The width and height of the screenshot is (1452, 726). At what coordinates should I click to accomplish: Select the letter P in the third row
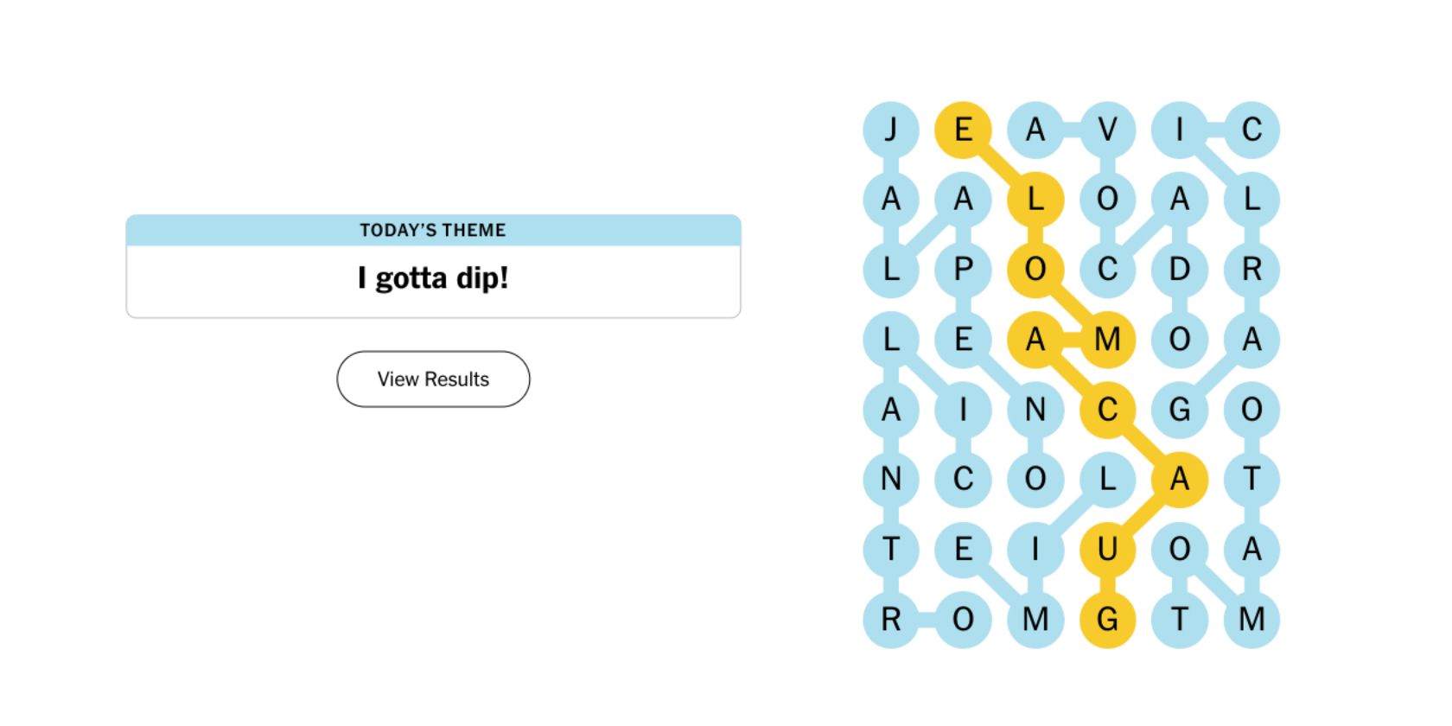(x=964, y=270)
